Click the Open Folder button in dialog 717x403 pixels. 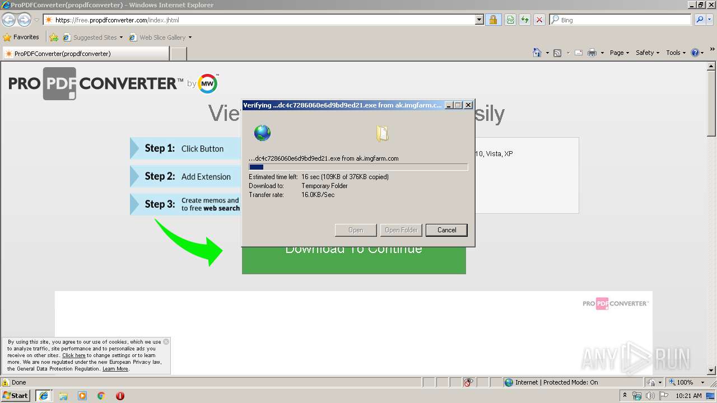[x=401, y=230]
